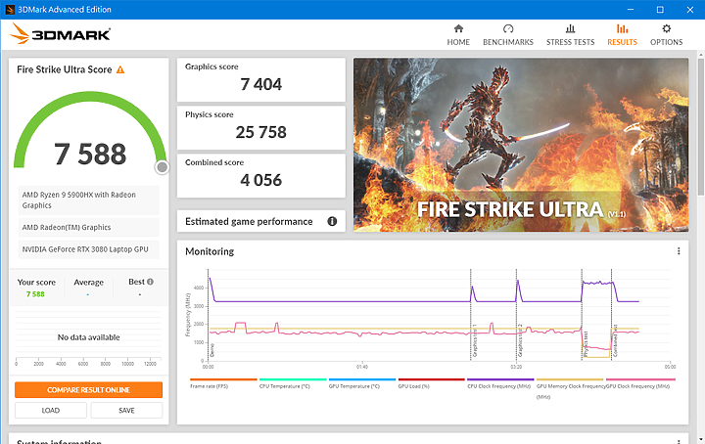The height and width of the screenshot is (444, 705).
Task: Click the green Your score 7 588 value
Action: point(35,294)
